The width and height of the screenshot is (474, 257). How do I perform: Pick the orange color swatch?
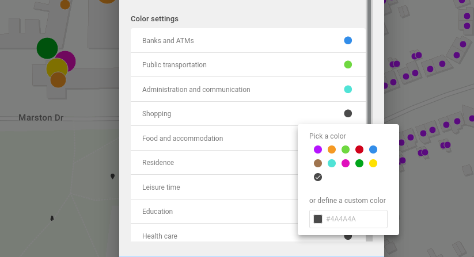coord(332,149)
